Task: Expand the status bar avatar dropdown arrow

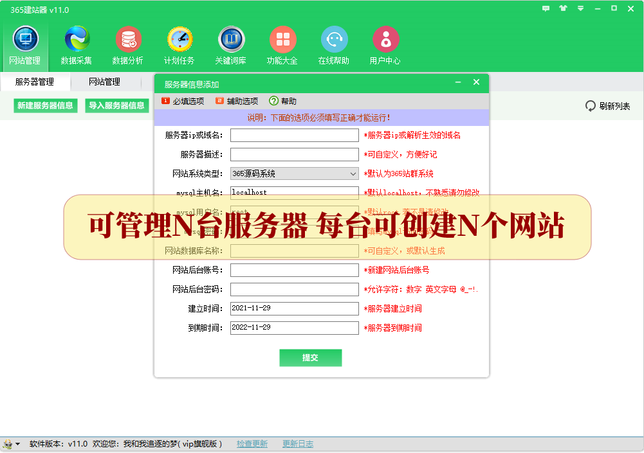Action: (17, 444)
